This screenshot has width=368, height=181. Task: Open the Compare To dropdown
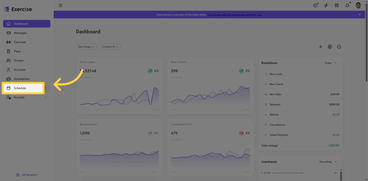pos(110,47)
